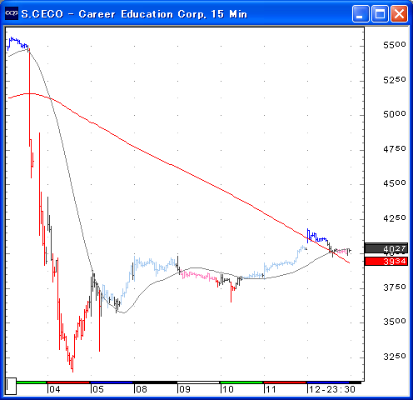Click the 12-23:30 timestamp on time axis
This screenshot has width=413, height=400.
[332, 389]
